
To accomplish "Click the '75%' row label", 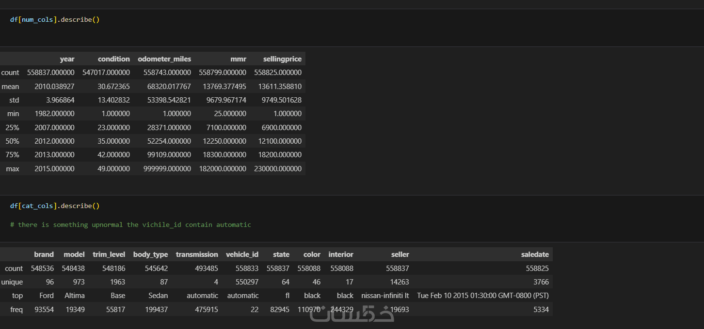I will [13, 155].
